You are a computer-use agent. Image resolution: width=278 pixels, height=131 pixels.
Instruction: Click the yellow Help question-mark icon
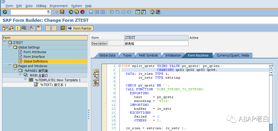[x=152, y=12]
